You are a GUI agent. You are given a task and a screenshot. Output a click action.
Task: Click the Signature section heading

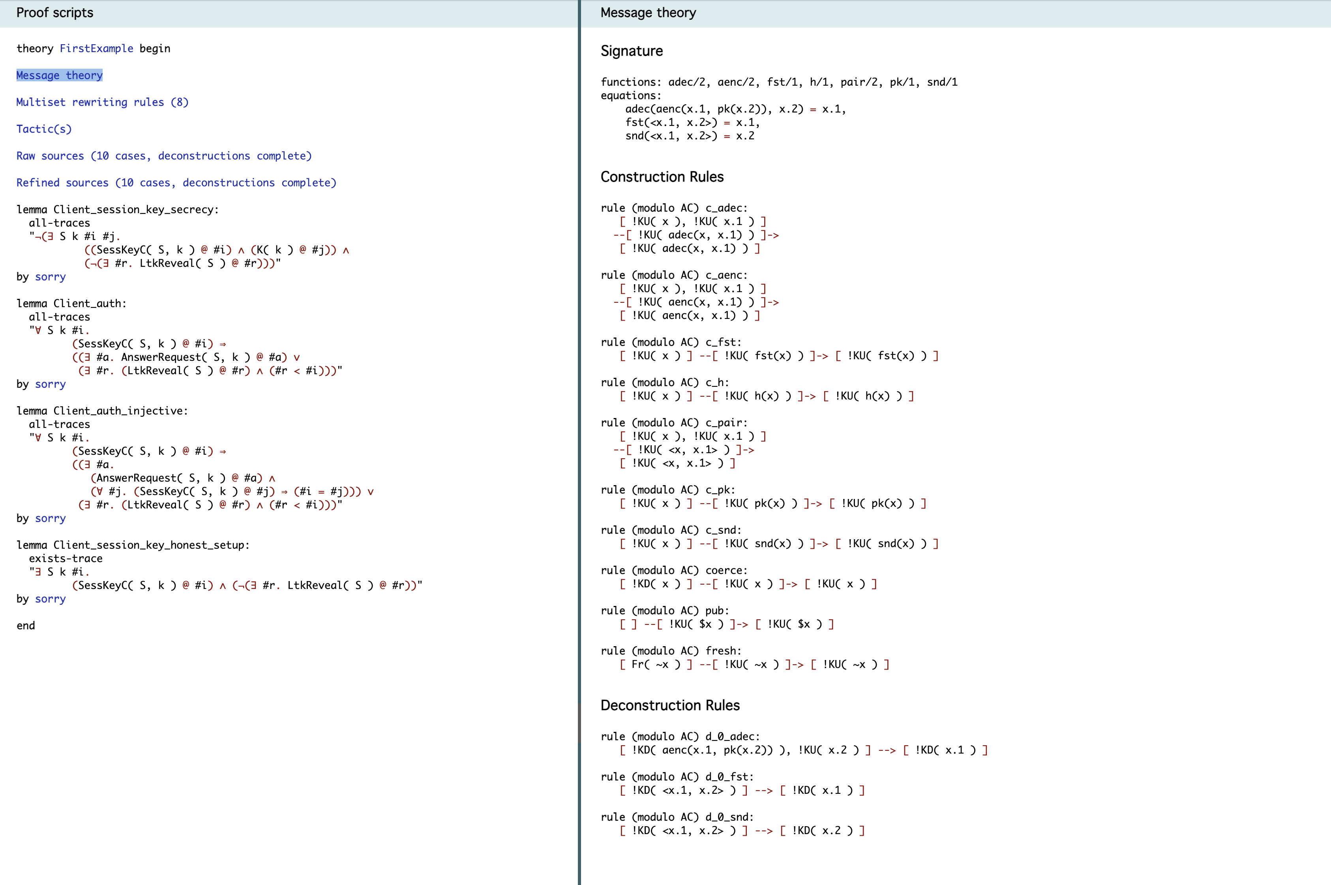[632, 51]
